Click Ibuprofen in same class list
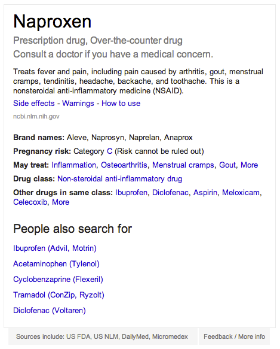 pyautogui.click(x=131, y=193)
